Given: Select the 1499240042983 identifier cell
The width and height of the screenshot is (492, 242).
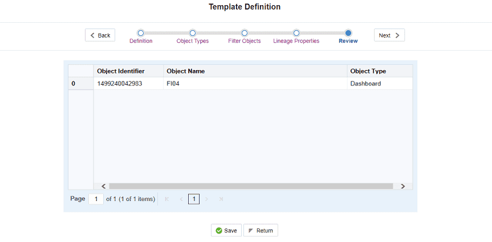Looking at the screenshot, I should click(128, 84).
